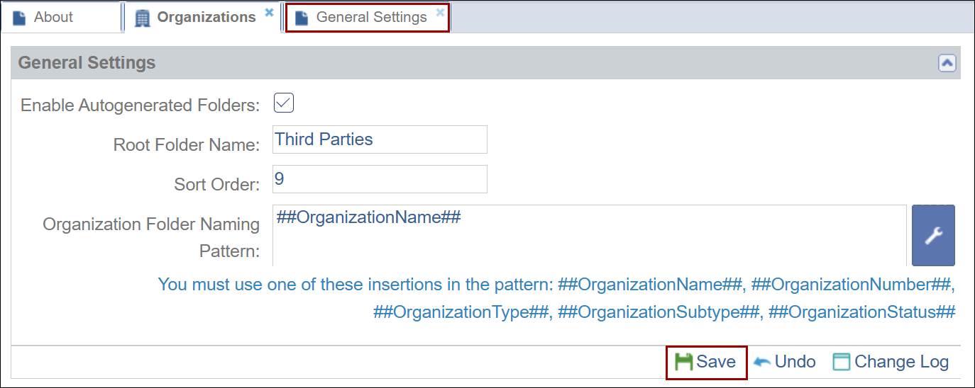
Task: Click the blue curved Undo arrow icon
Action: pos(762,363)
